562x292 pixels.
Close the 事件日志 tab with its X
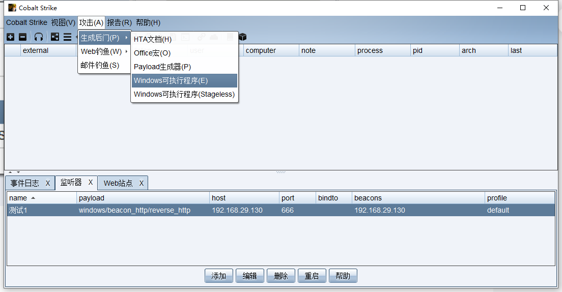(48, 184)
